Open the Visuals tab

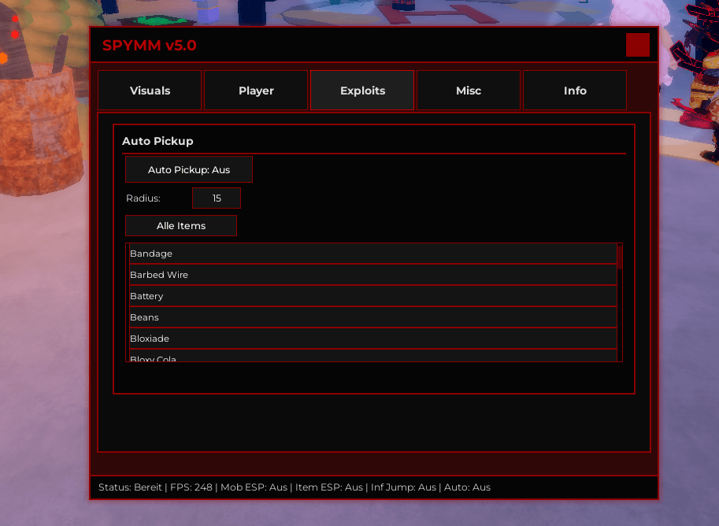tap(150, 91)
